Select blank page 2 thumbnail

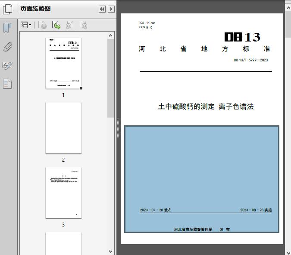tap(63, 127)
